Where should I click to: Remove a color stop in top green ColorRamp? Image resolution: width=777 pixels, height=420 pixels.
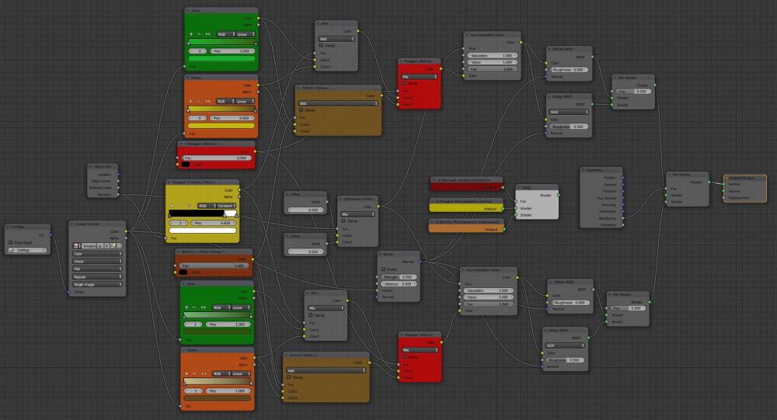[x=199, y=34]
